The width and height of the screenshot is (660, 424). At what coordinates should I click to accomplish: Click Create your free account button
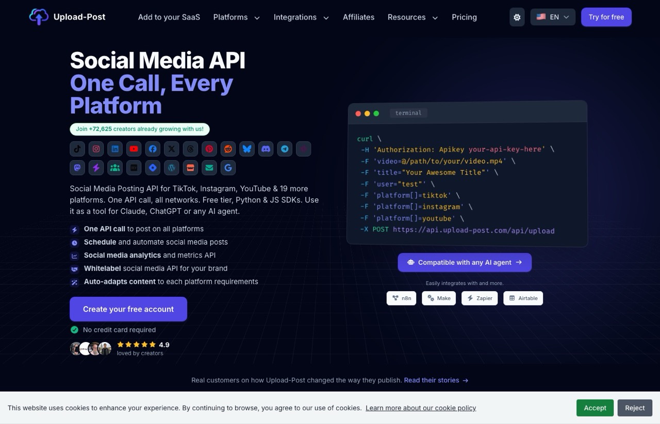pyautogui.click(x=128, y=309)
